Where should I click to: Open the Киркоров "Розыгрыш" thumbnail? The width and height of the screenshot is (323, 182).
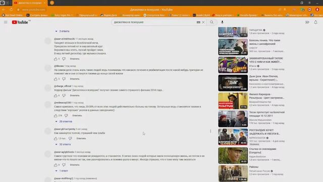point(233,101)
